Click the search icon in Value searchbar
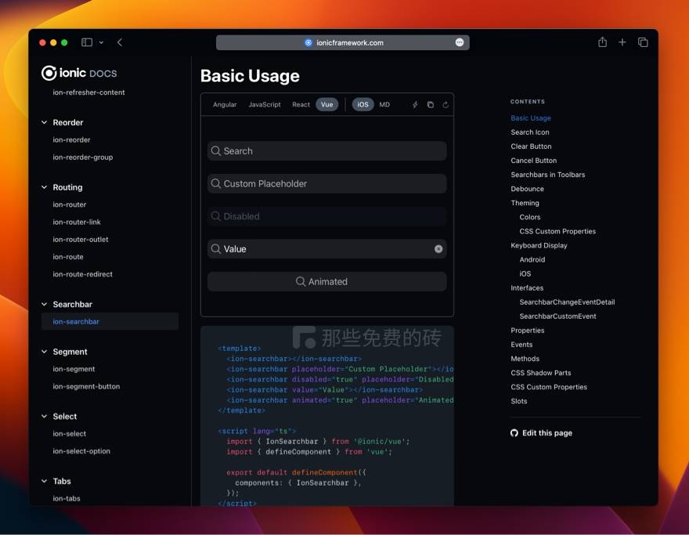 pos(216,249)
